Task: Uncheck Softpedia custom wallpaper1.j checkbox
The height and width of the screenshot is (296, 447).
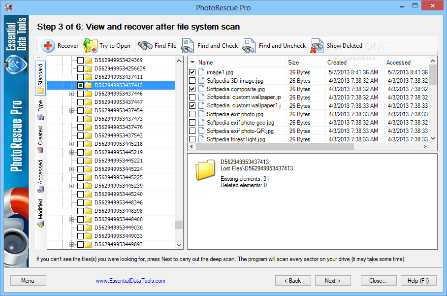Action: pos(192,105)
